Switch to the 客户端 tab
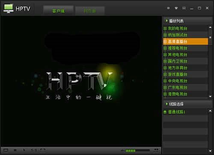The height and width of the screenshot is (155, 214). (58, 11)
